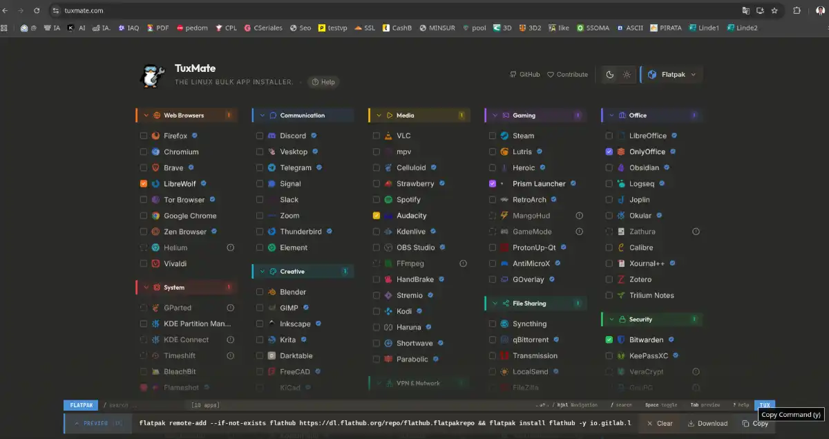This screenshot has height=439, width=829.
Task: Deselect the Bitwarden checkbox
Action: coord(609,340)
